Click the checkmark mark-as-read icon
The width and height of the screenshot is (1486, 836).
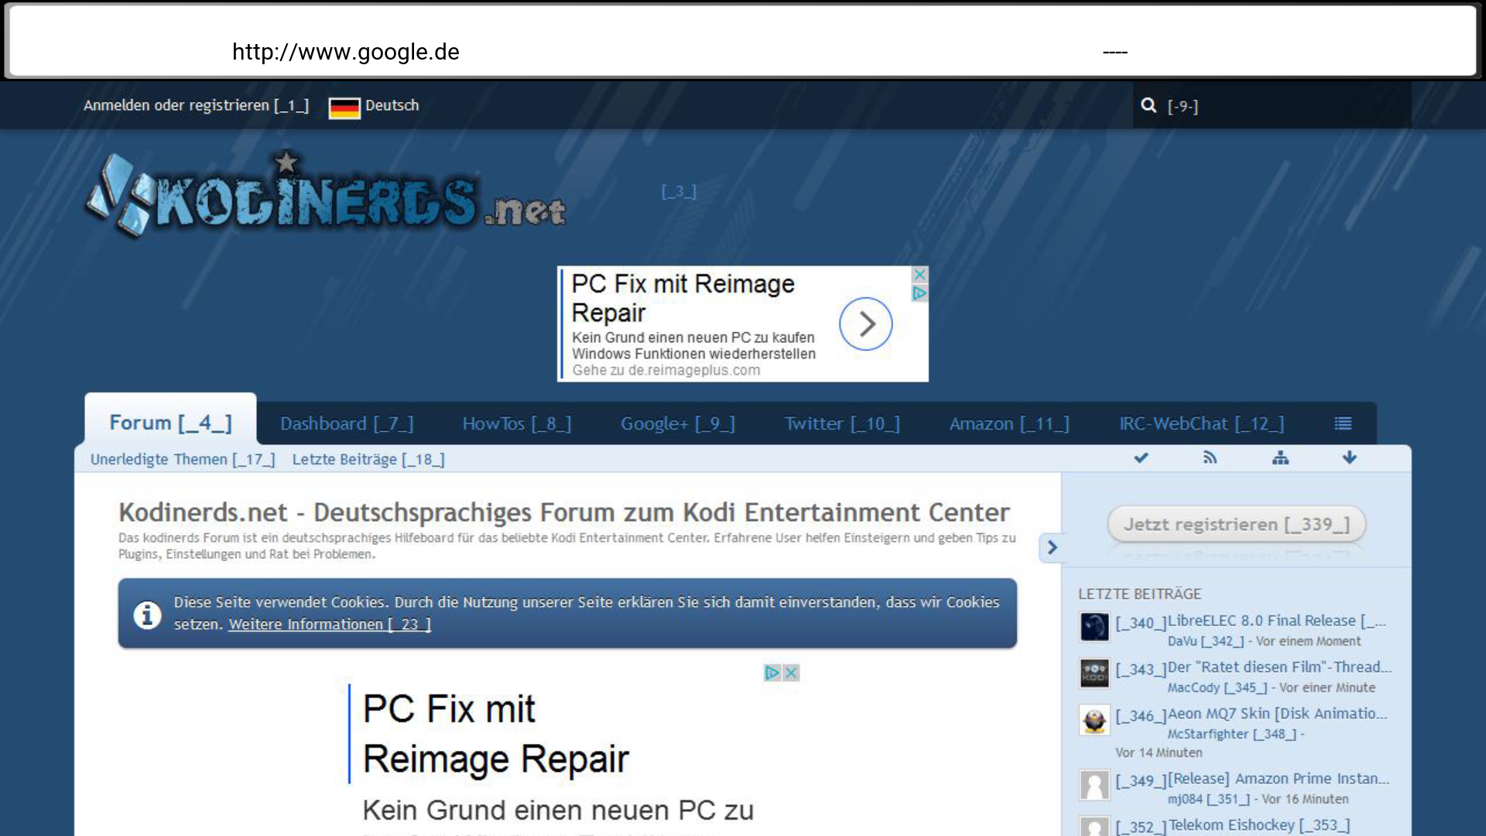click(x=1141, y=458)
